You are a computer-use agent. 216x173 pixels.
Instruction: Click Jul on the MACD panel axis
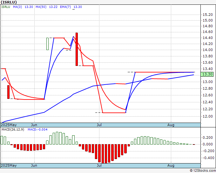click(x=99, y=165)
